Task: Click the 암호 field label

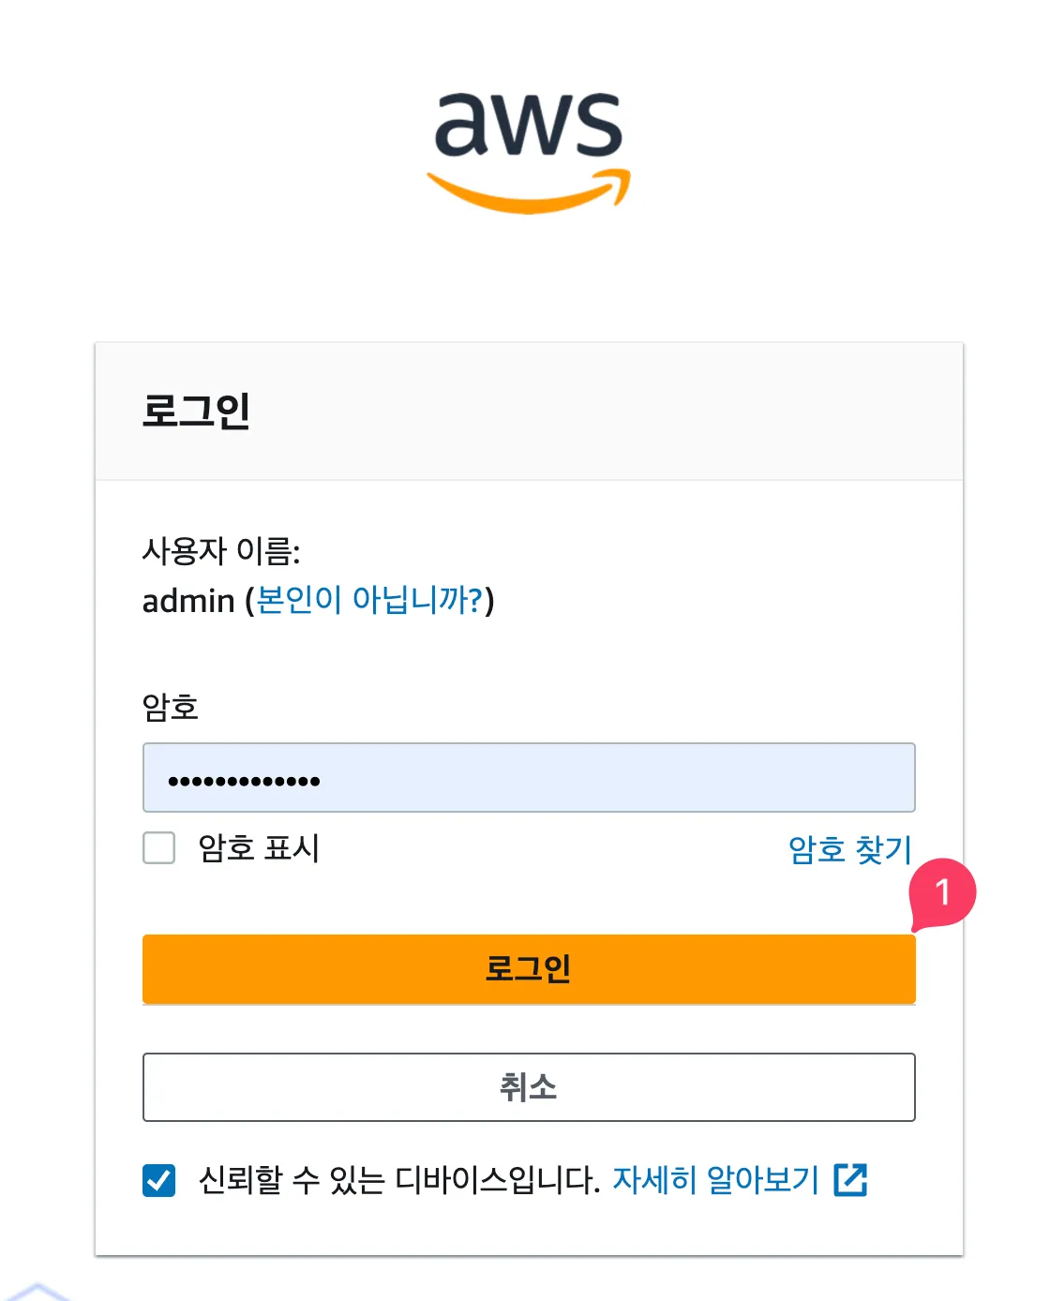Action: 170,707
